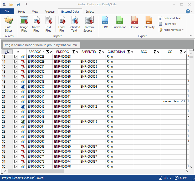Click the filter icon on ENDDOC column
This screenshot has width=195, height=181.
tap(77, 52)
